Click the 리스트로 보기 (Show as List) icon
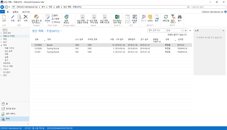 coord(128,17)
